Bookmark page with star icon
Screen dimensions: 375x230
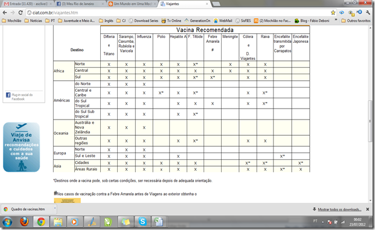[x=333, y=13]
